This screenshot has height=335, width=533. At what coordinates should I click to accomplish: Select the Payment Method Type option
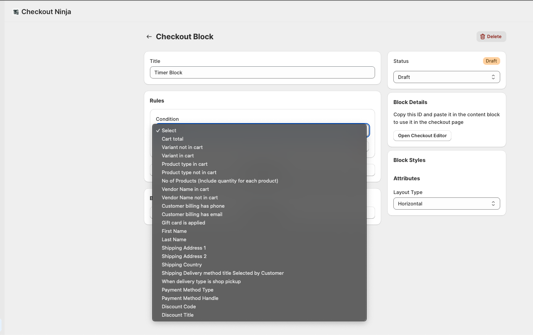click(x=187, y=290)
